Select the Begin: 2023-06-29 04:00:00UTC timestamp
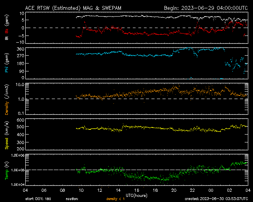The width and height of the screenshot is (253, 202). (x=206, y=8)
